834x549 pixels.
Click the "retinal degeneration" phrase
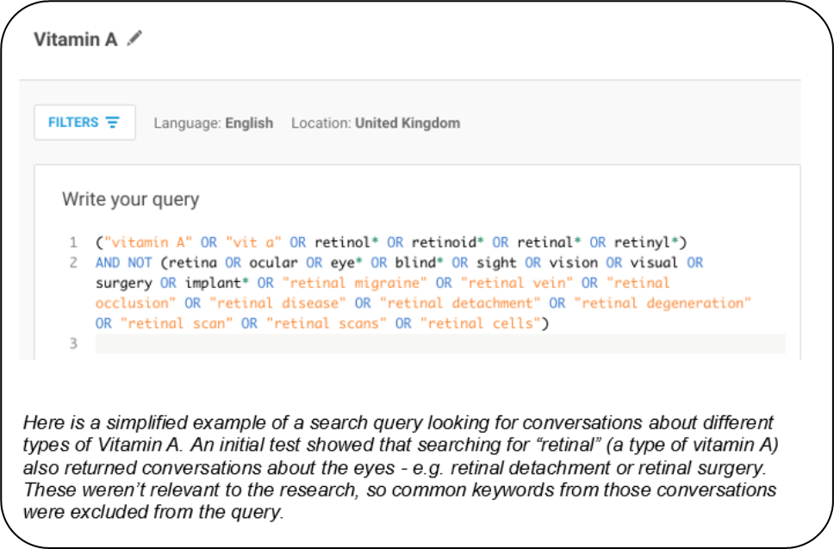click(x=663, y=303)
